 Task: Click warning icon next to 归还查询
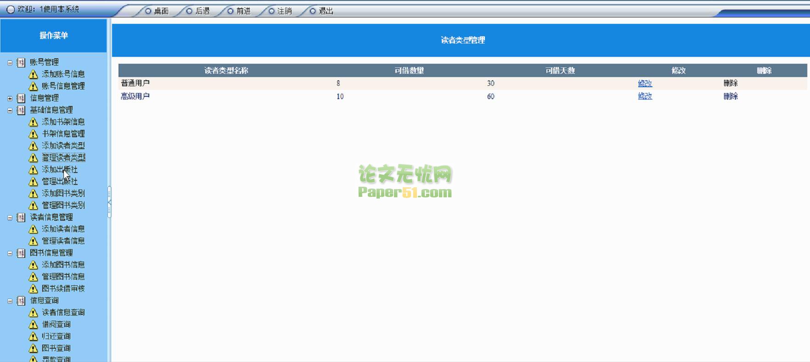pyautogui.click(x=33, y=336)
